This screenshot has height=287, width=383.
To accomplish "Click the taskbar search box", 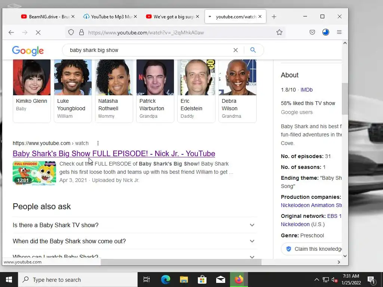I will (x=78, y=280).
